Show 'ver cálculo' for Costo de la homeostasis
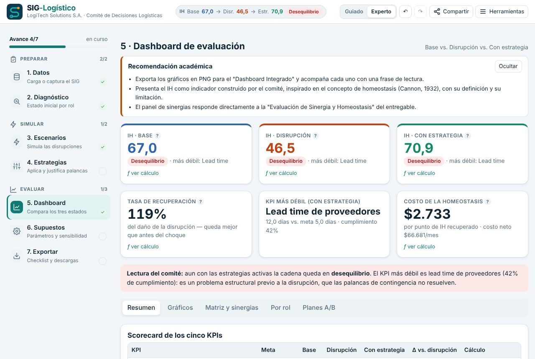The image size is (535, 359). [x=419, y=247]
